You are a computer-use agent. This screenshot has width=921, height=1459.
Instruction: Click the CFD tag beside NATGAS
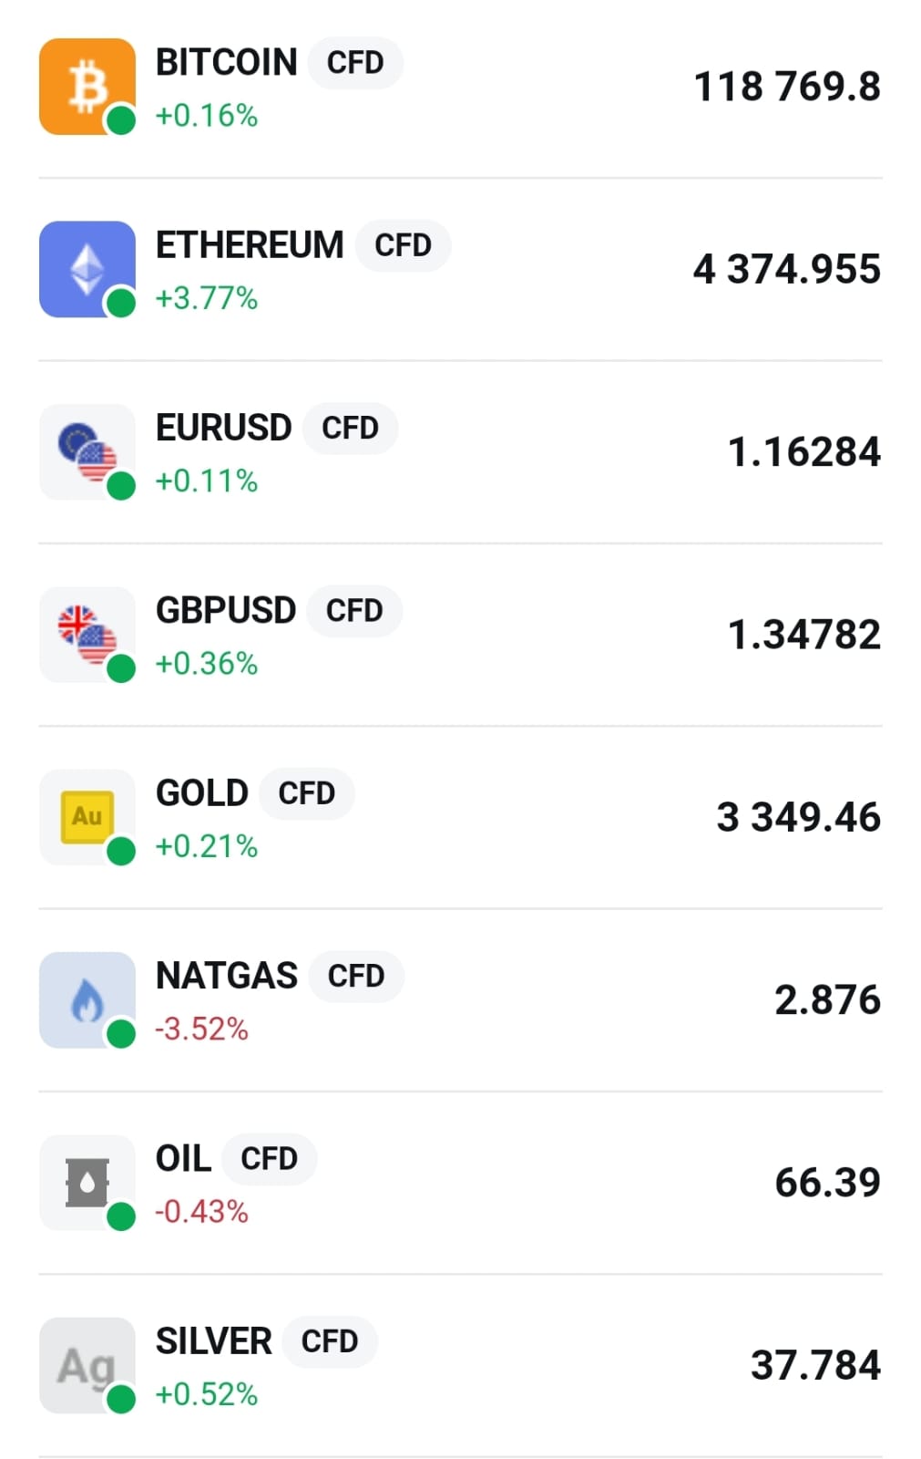pos(355,976)
